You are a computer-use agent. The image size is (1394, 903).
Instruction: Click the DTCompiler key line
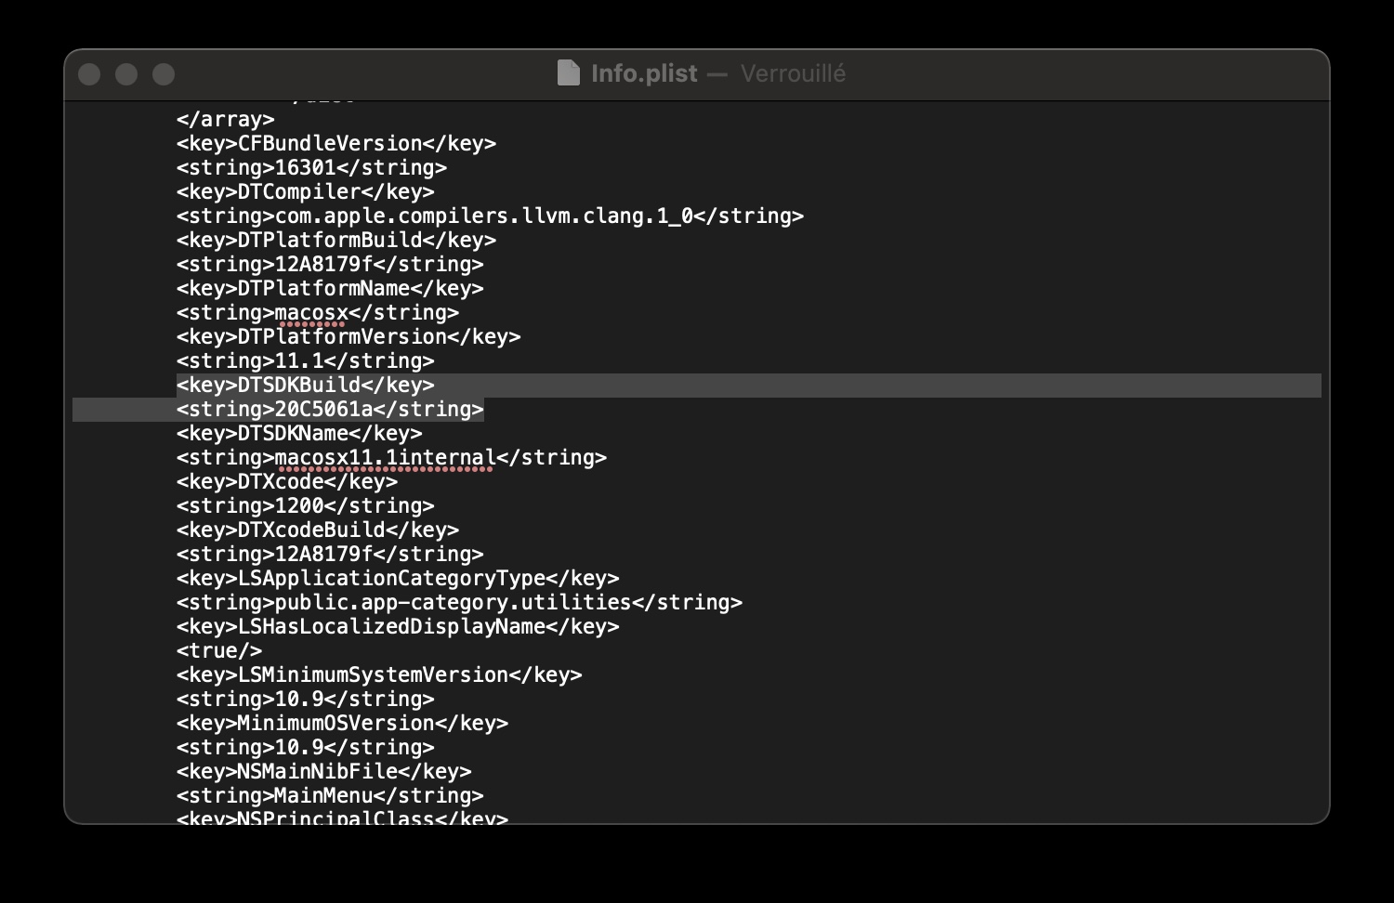tap(305, 192)
